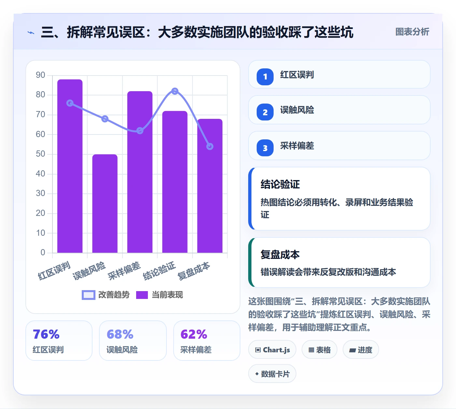
Task: Click the summary paragraph starting with 这张图围绕
Action: point(339,314)
